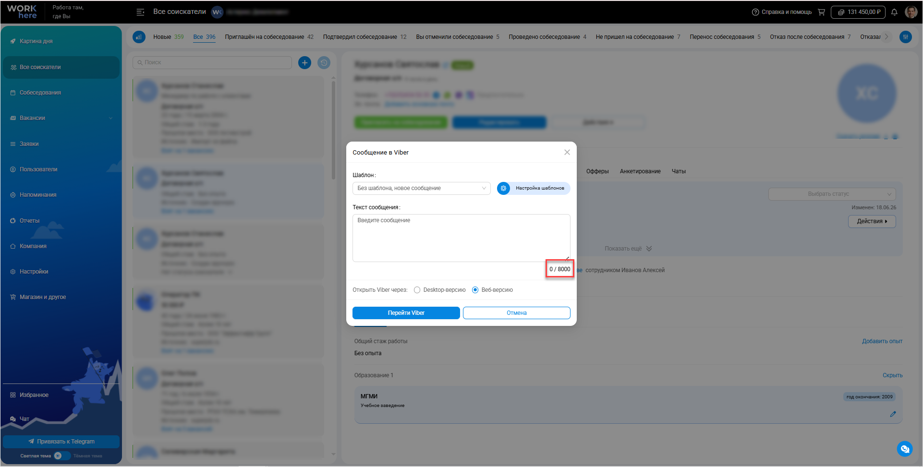Open the support chat bubble icon
Screen dimensions: 923x467
tap(905, 449)
